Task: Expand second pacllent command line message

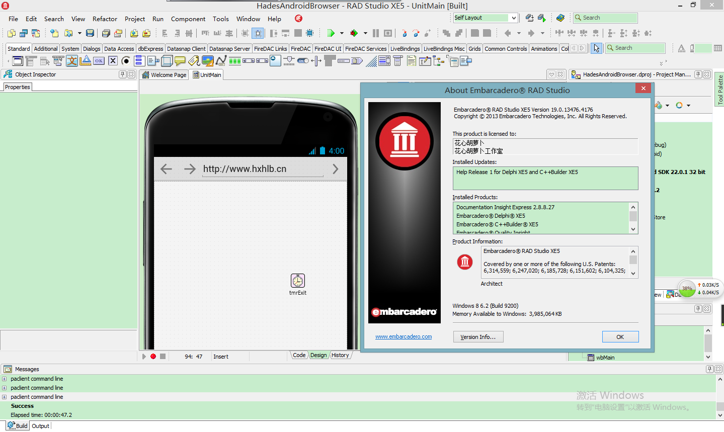Action: click(x=5, y=388)
